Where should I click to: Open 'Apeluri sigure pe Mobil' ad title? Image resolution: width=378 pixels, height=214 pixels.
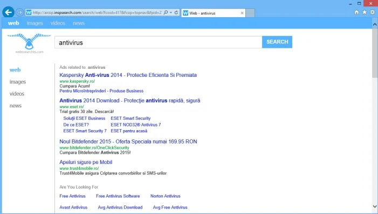tap(86, 162)
